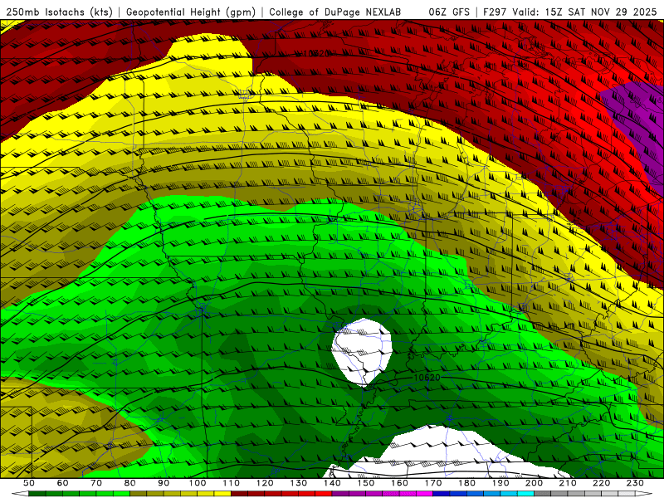Click the legend value 100
Screen dimensions: 664x498
pos(198,483)
